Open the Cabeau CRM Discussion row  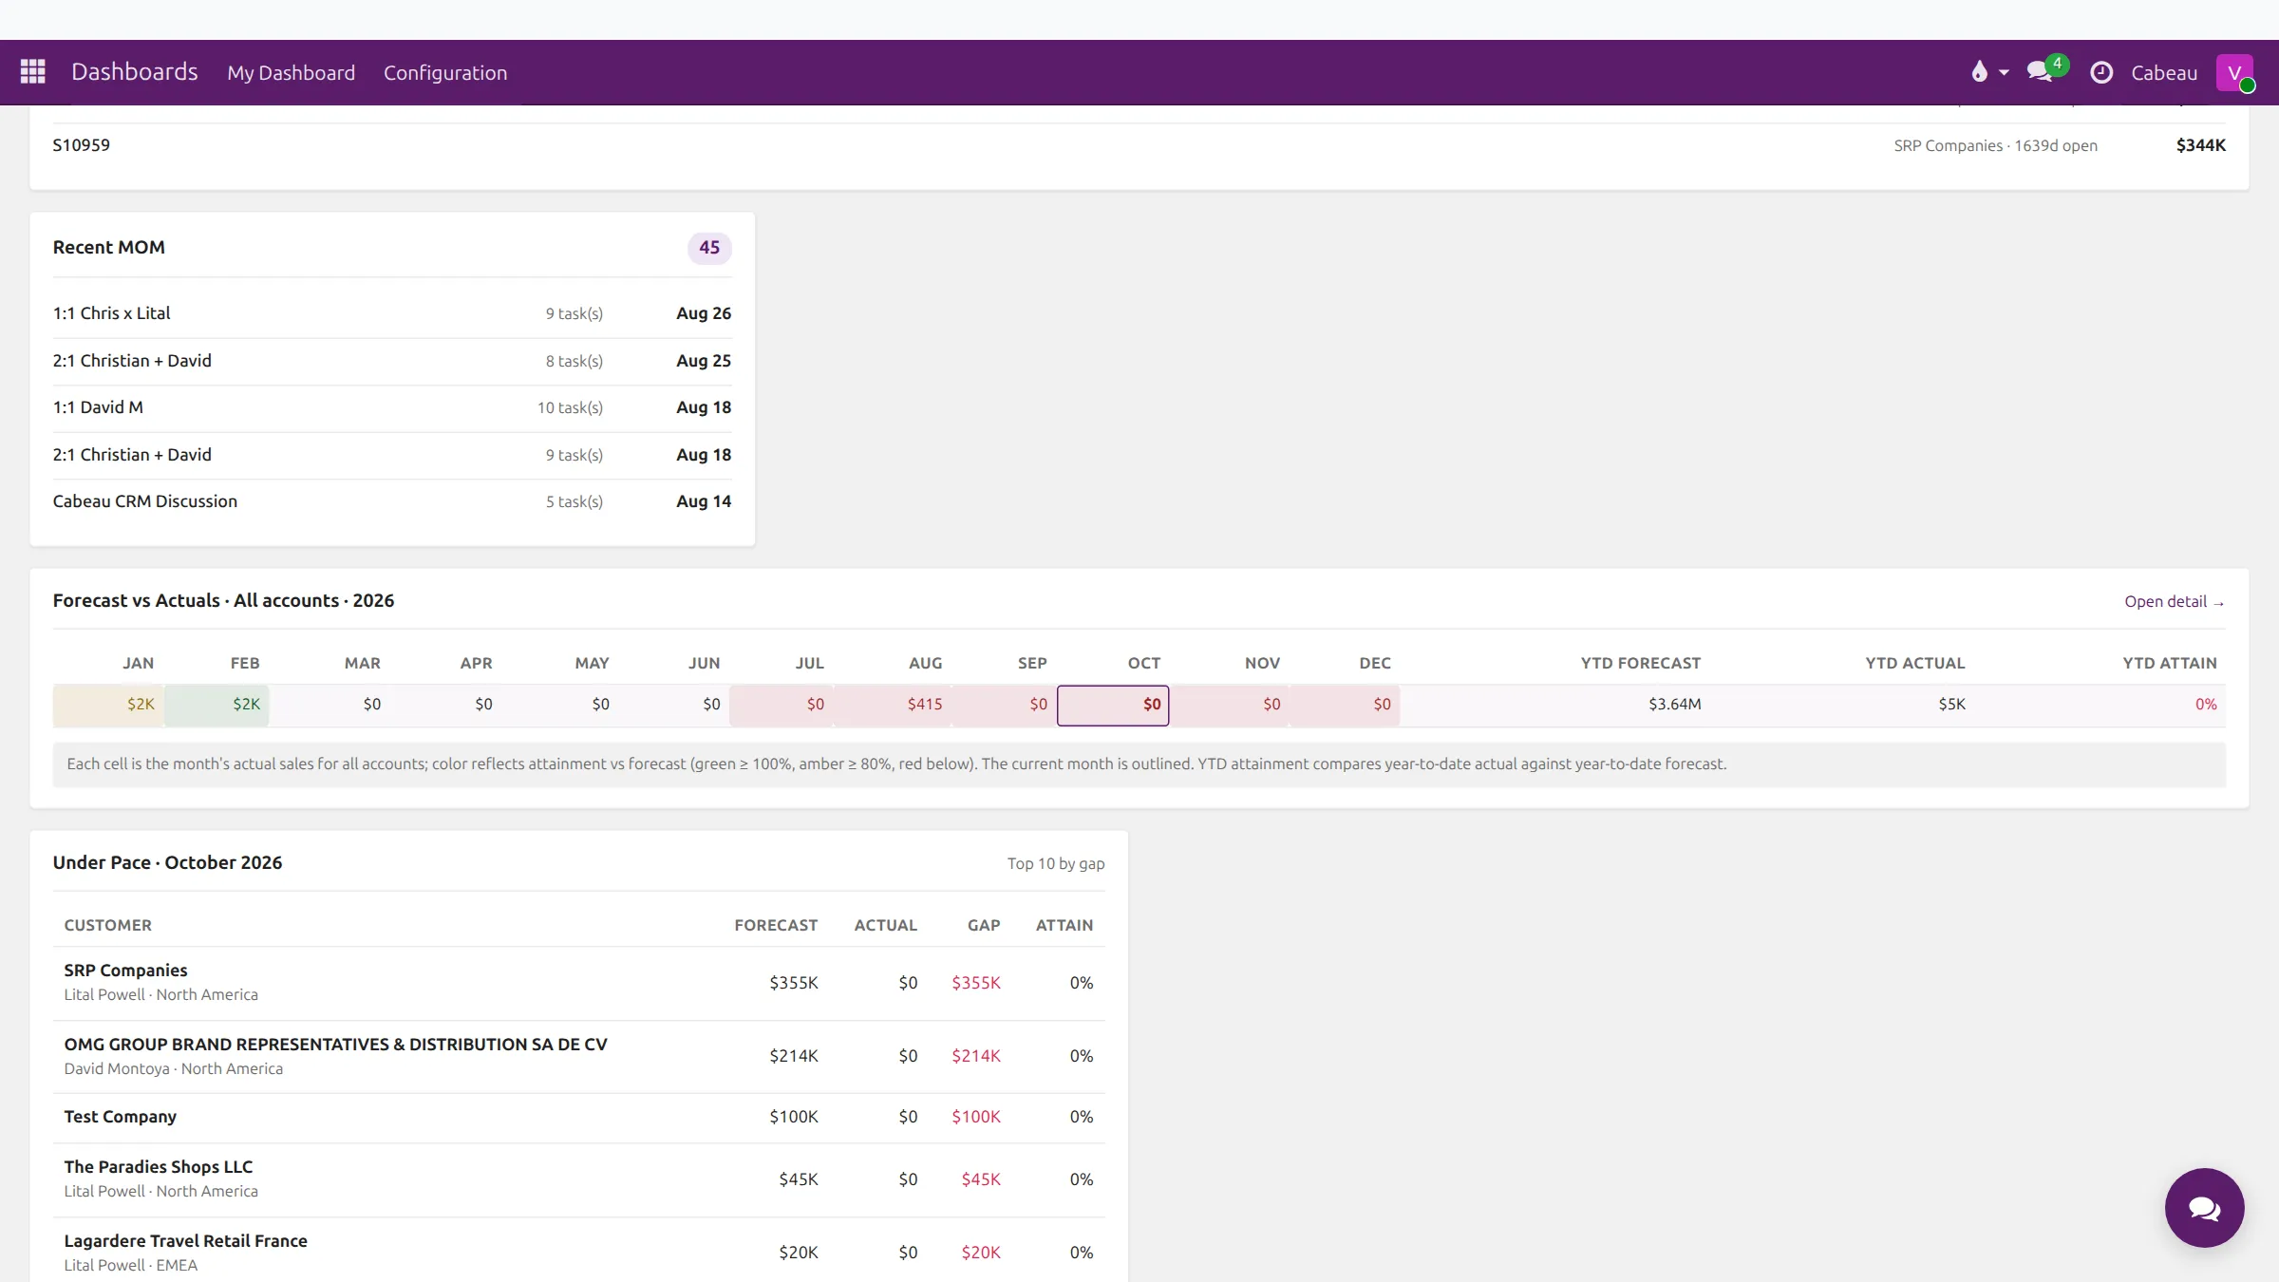tap(392, 501)
